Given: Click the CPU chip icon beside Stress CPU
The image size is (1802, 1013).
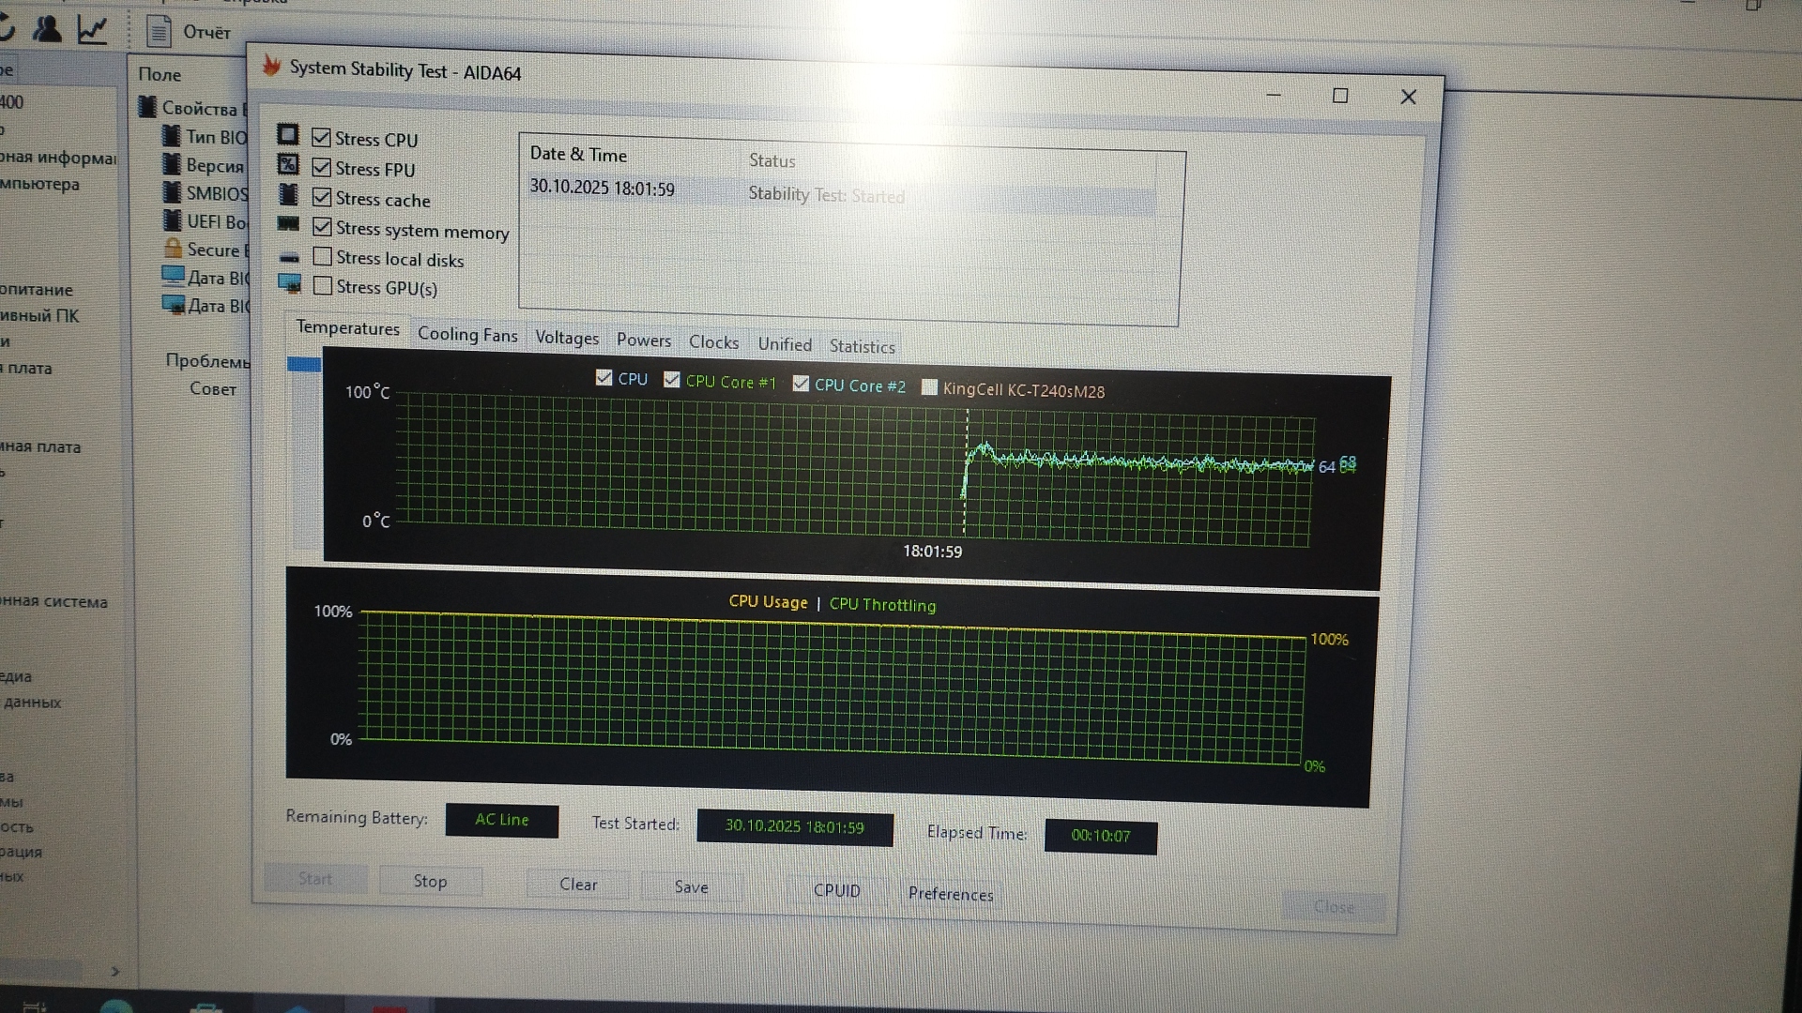Looking at the screenshot, I should click(288, 135).
